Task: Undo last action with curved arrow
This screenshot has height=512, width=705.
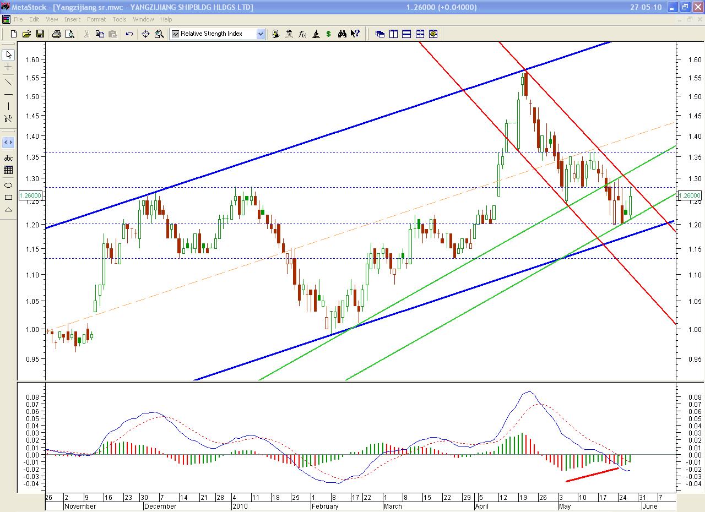Action: pos(129,34)
